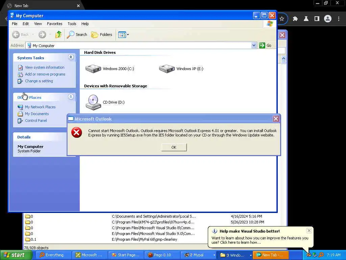346x260 pixels.
Task: Click the My Computer title bar icon
Action: click(13, 16)
